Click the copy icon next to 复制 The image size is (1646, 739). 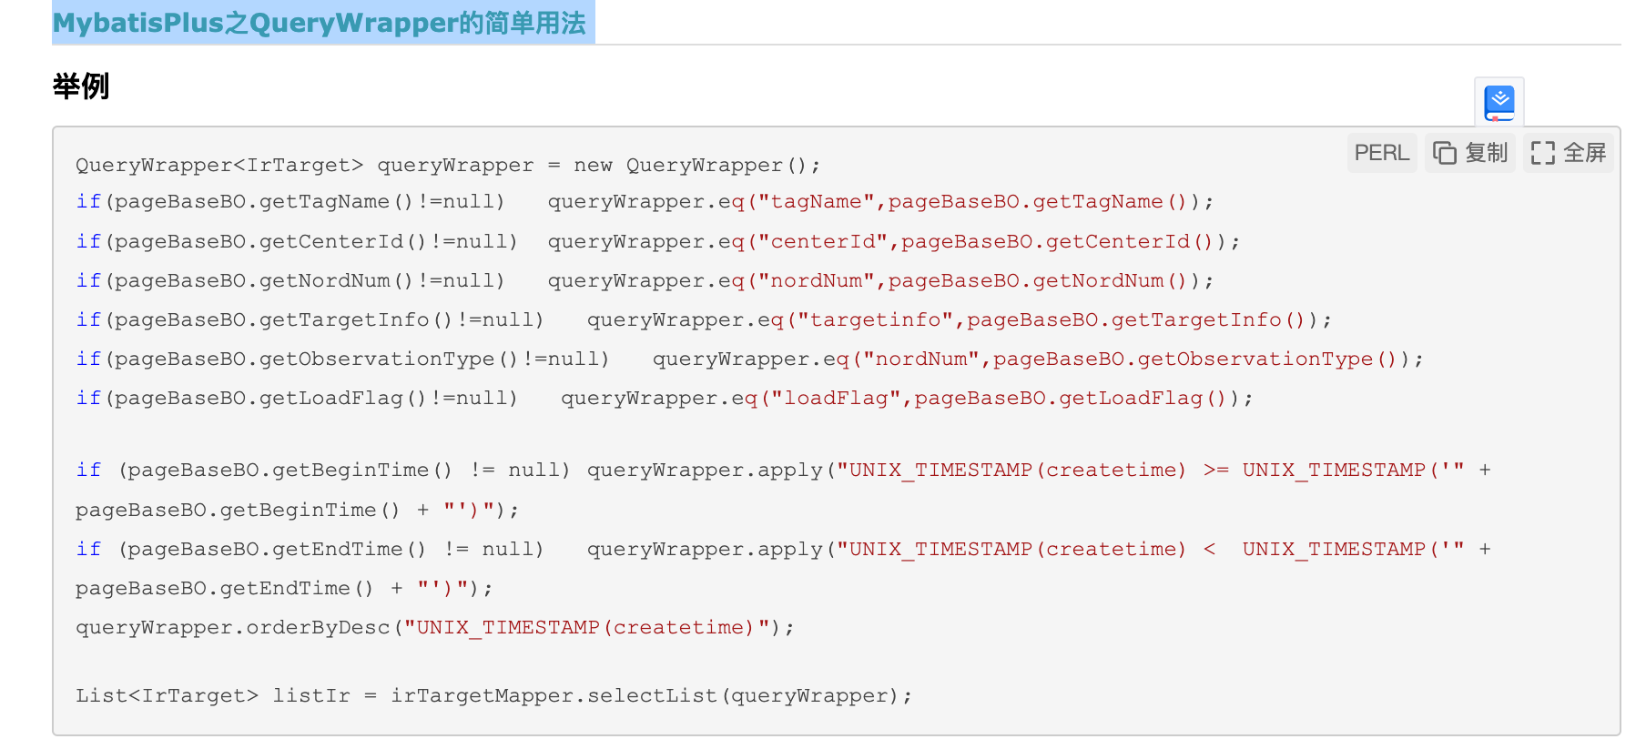[1445, 153]
